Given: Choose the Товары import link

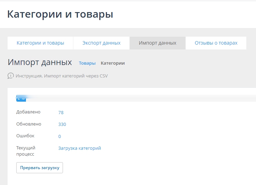Looking at the screenshot, I should (87, 63).
